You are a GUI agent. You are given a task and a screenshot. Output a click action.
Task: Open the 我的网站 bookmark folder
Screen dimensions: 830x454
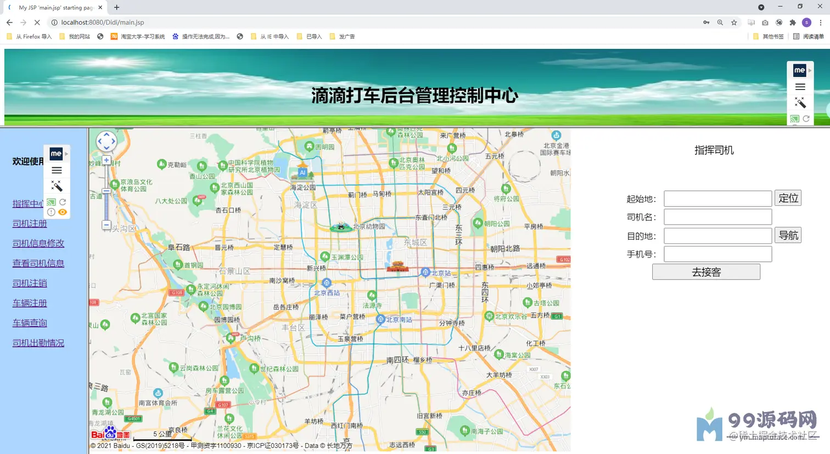(75, 37)
